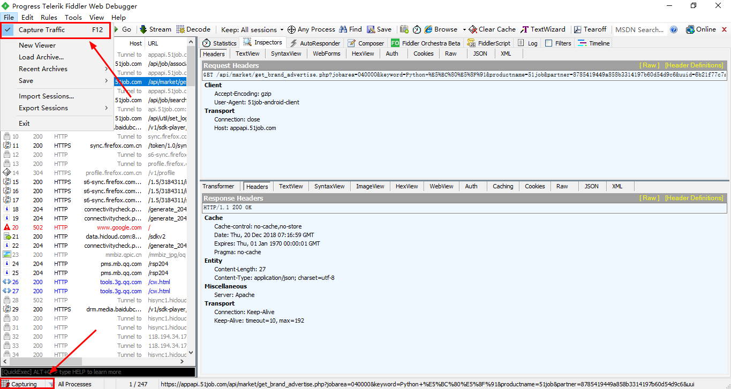Open the AutoResponder tab
This screenshot has width=731, height=389.
tap(315, 43)
